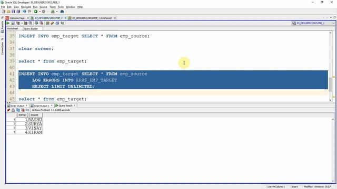
Task: Close the Query Result tab
Action: 75,106
